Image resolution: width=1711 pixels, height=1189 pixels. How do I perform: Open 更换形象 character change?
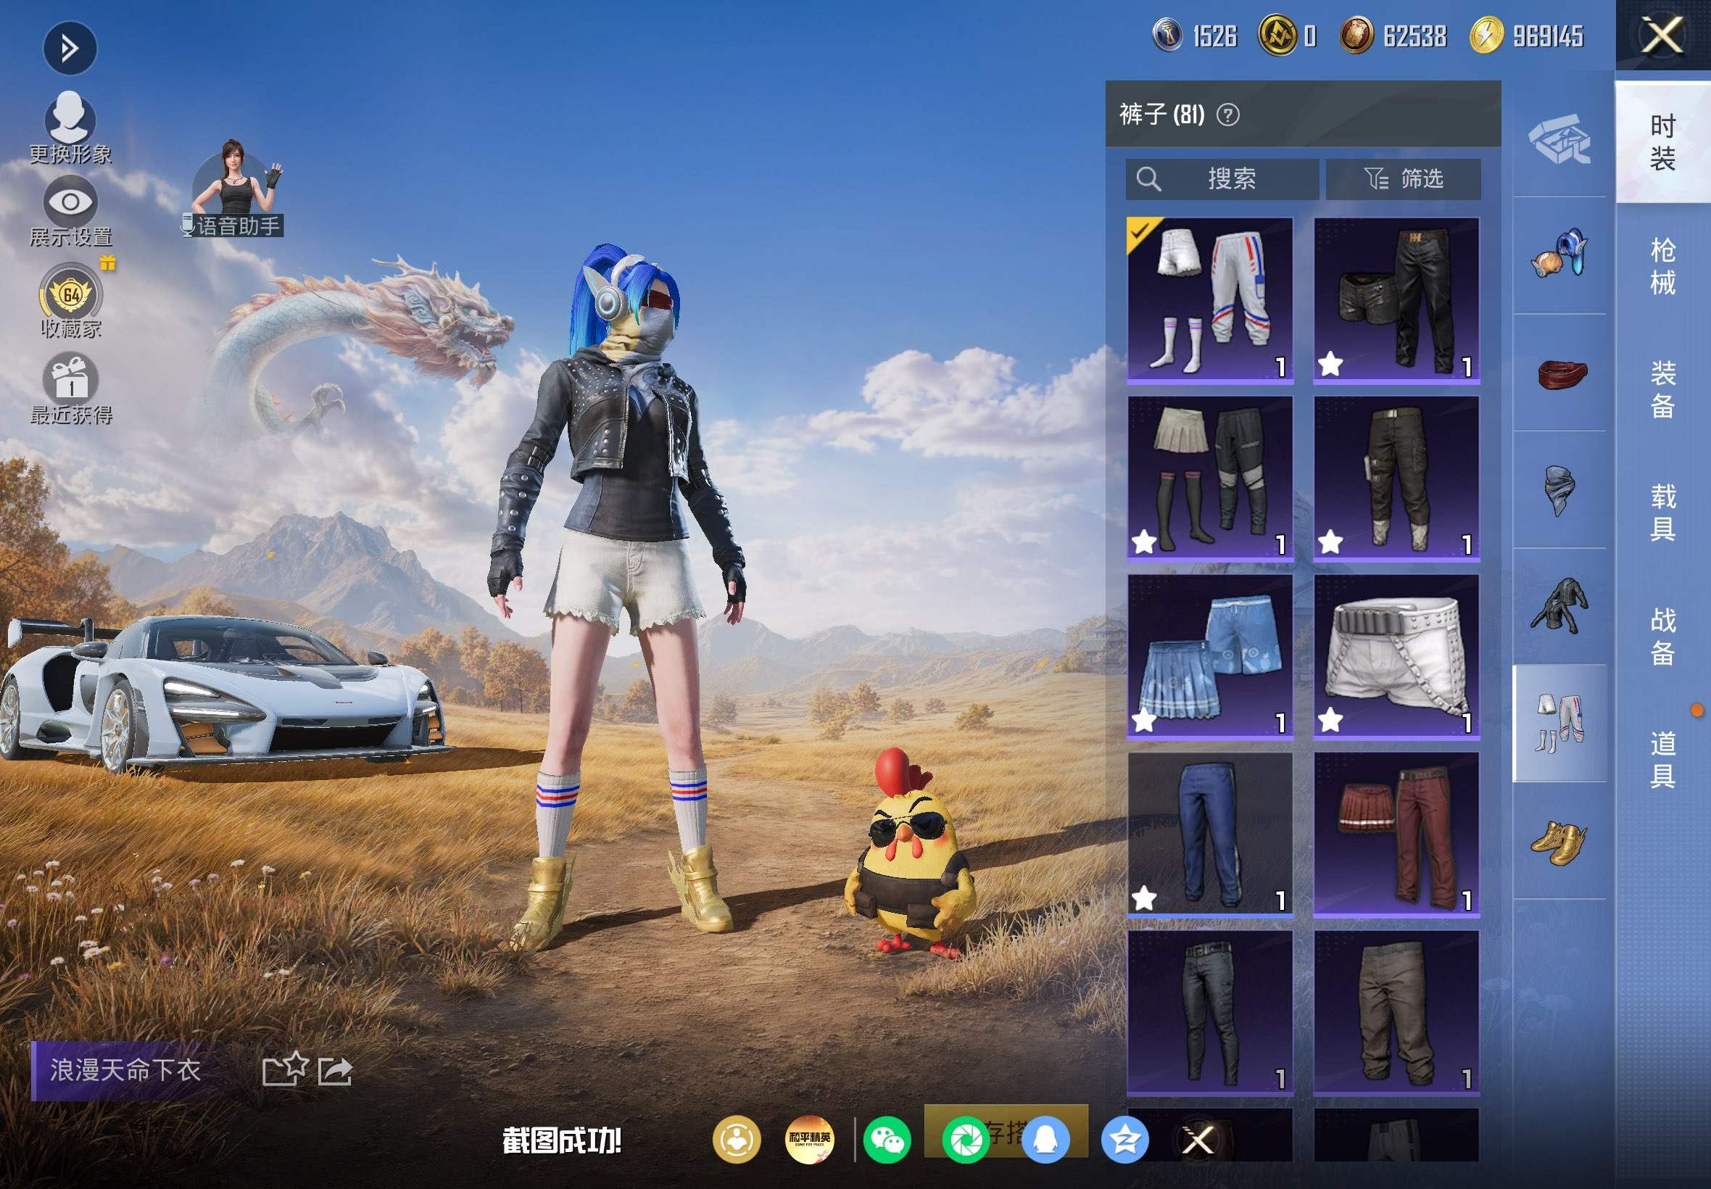click(x=70, y=128)
